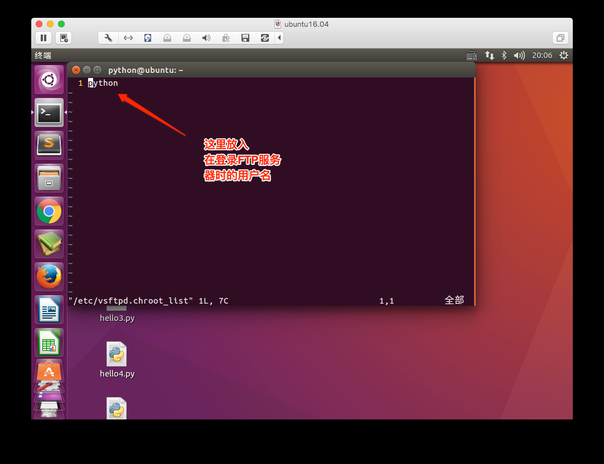Click the 全部 indicator in vim status
The image size is (604, 464).
pos(454,300)
